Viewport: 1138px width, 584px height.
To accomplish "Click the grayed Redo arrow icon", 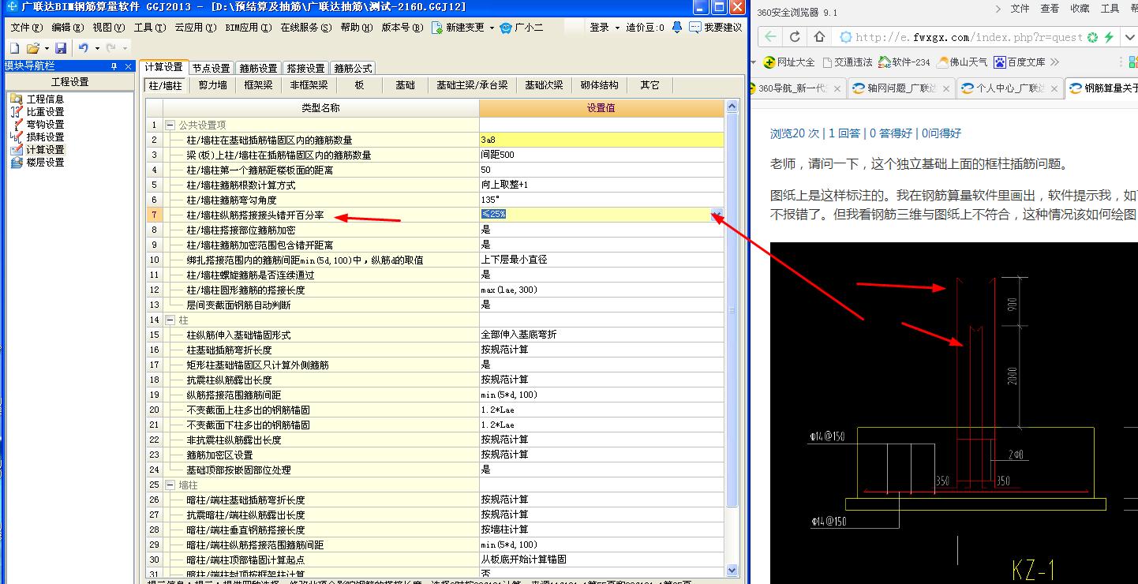I will point(110,48).
